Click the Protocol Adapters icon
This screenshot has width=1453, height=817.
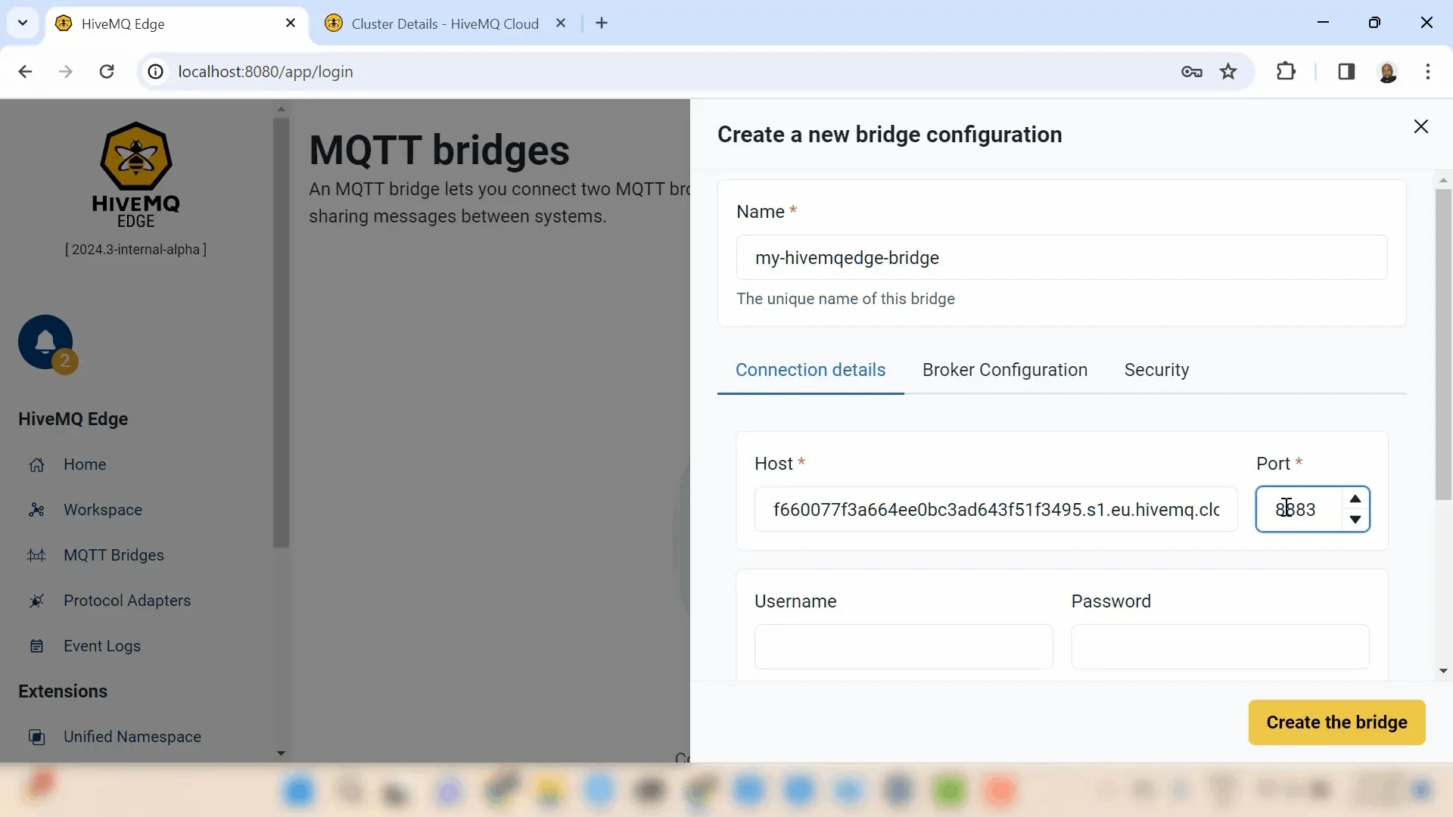click(x=36, y=601)
